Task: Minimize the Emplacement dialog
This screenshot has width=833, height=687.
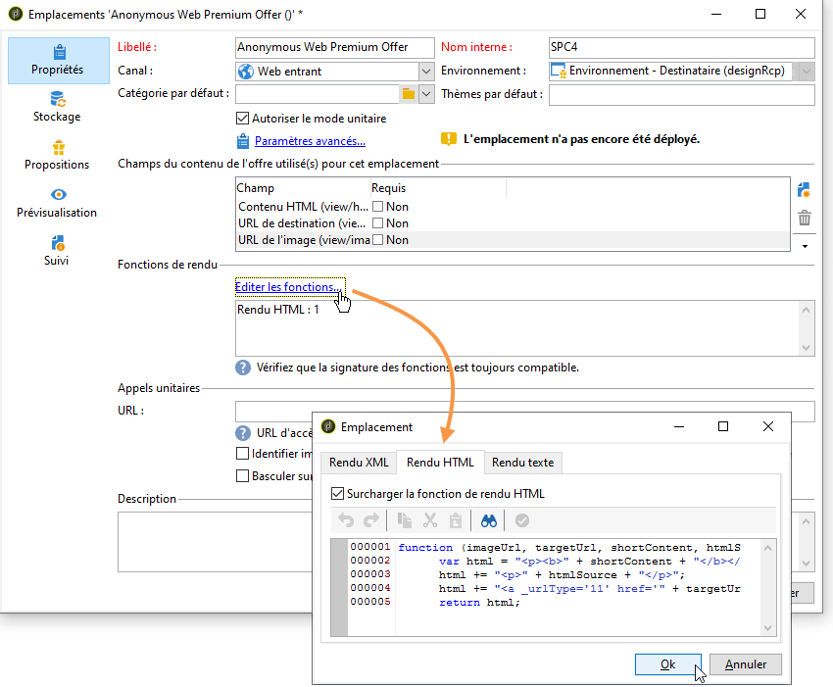Action: pos(679,426)
